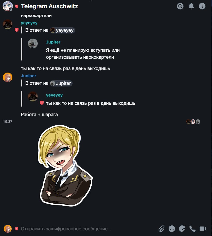Click the 19:37 message timestamp
Viewport: 212px width, 236px height.
point(8,121)
